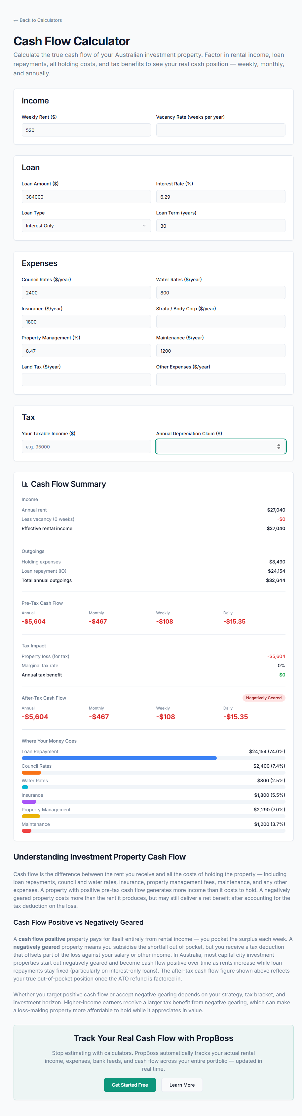Click the Loan Amount input
Image resolution: width=302 pixels, height=1116 pixels.
86,197
